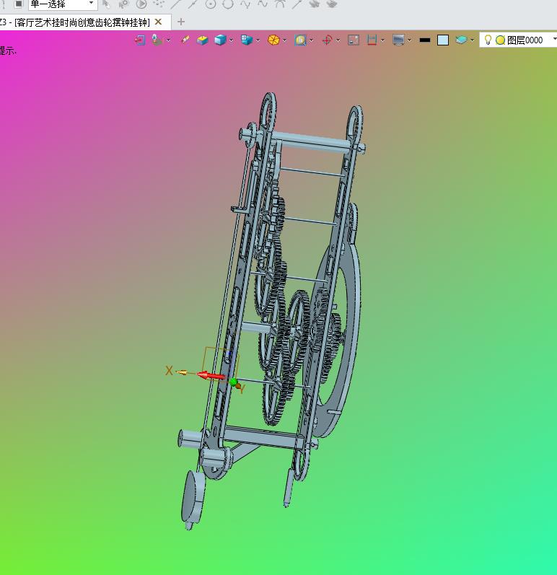Click the teal layer manager icon
Image resolution: width=557 pixels, height=575 pixels.
pos(461,40)
